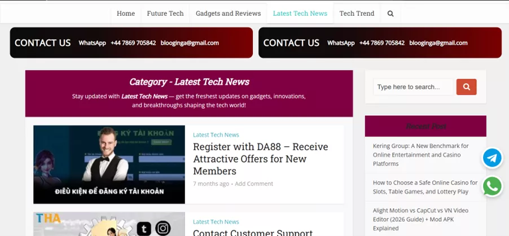This screenshot has height=236, width=509.
Task: Open the floating Telegram chat icon
Action: (x=492, y=158)
